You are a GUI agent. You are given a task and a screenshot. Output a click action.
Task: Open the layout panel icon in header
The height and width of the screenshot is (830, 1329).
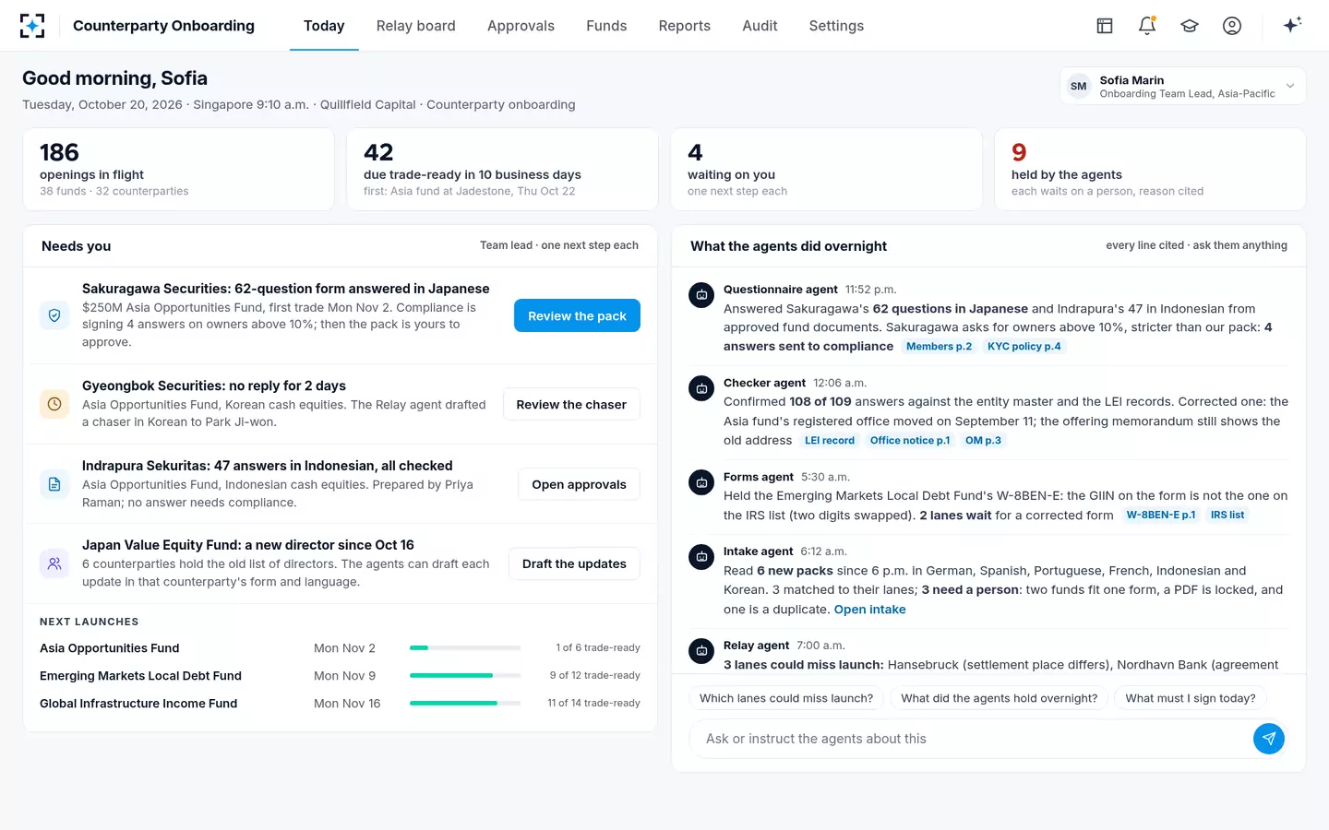click(x=1105, y=26)
